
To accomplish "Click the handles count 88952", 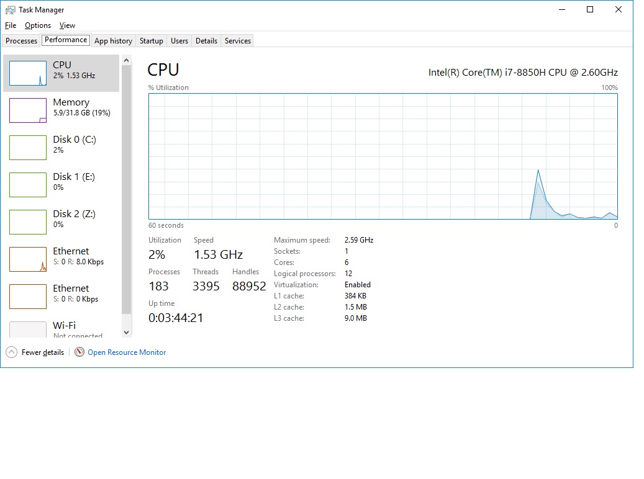I will pyautogui.click(x=249, y=286).
